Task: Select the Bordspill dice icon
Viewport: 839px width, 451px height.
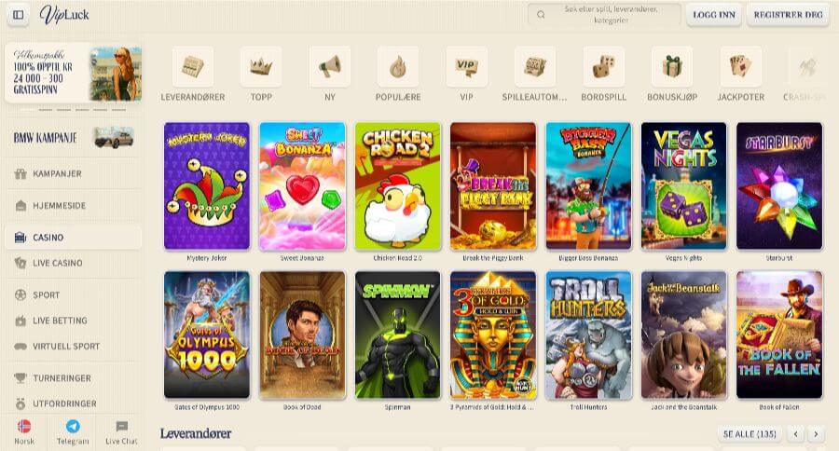Action: pos(603,67)
